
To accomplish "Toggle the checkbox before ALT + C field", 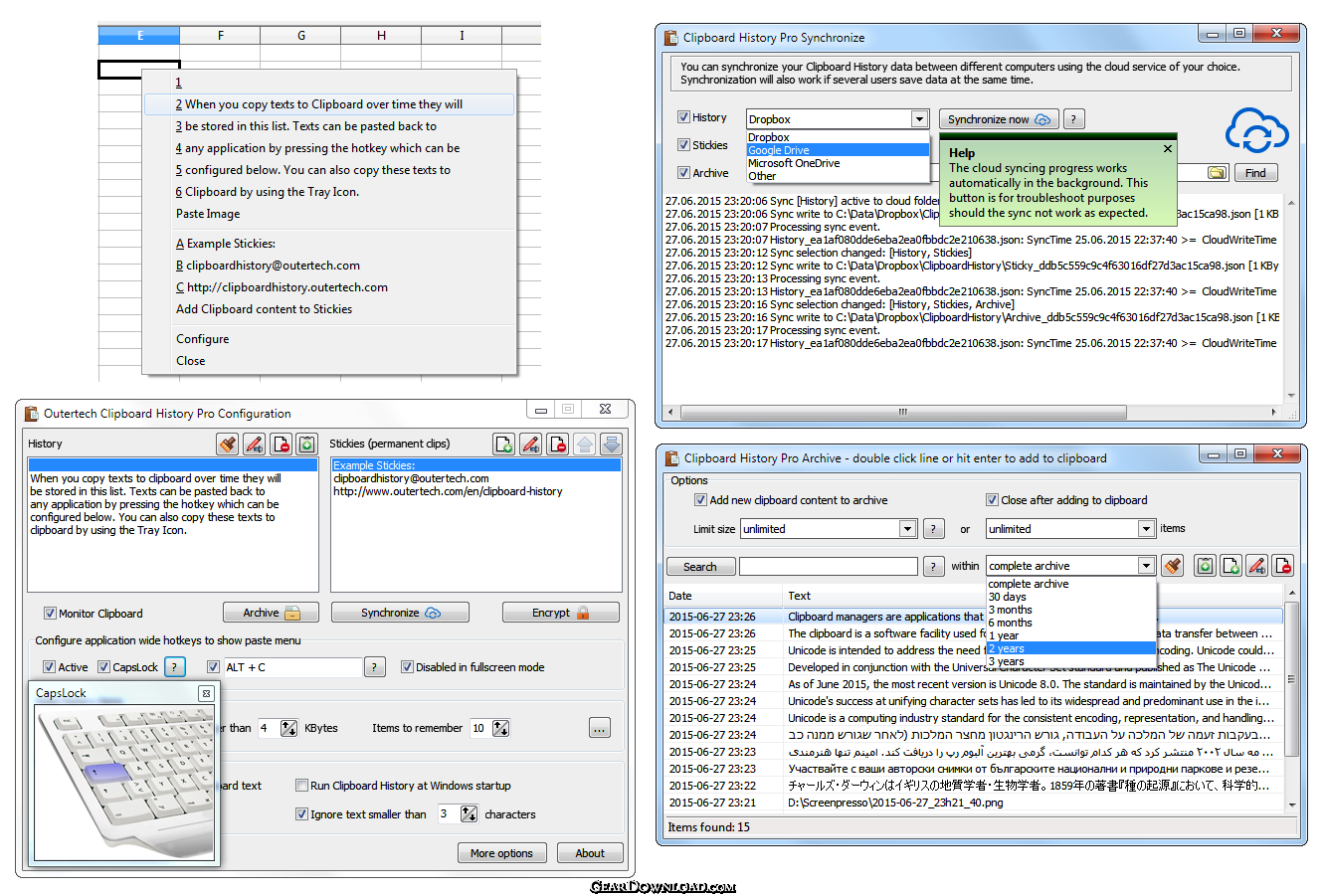I will (x=213, y=667).
